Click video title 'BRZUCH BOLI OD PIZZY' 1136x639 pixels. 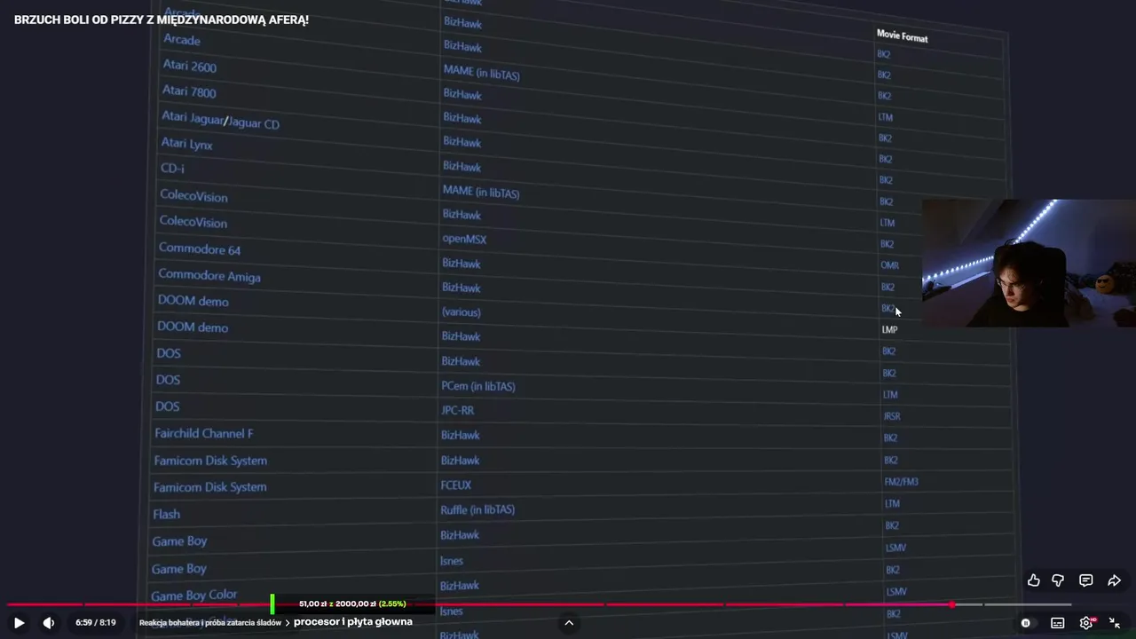click(162, 20)
